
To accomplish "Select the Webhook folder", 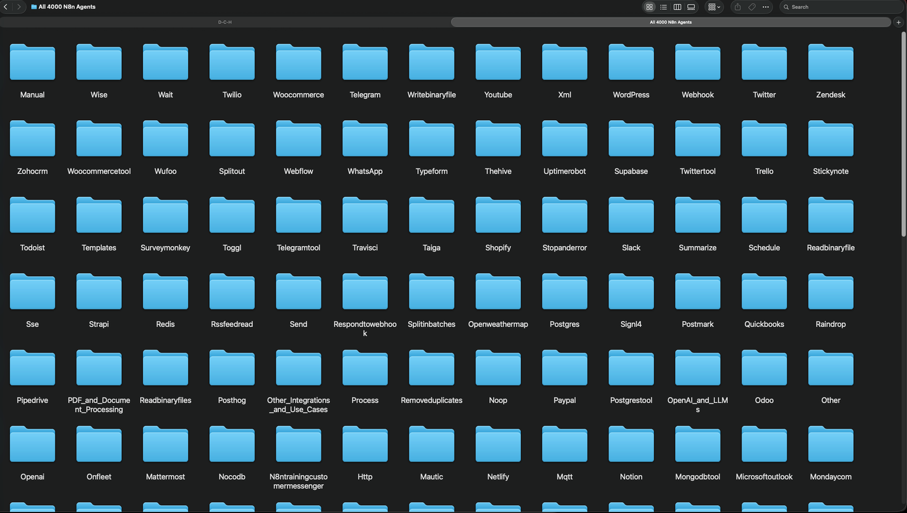I will 698,62.
